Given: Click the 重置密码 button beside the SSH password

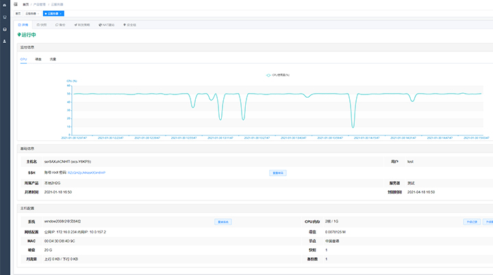Looking at the screenshot, I should tap(278, 172).
